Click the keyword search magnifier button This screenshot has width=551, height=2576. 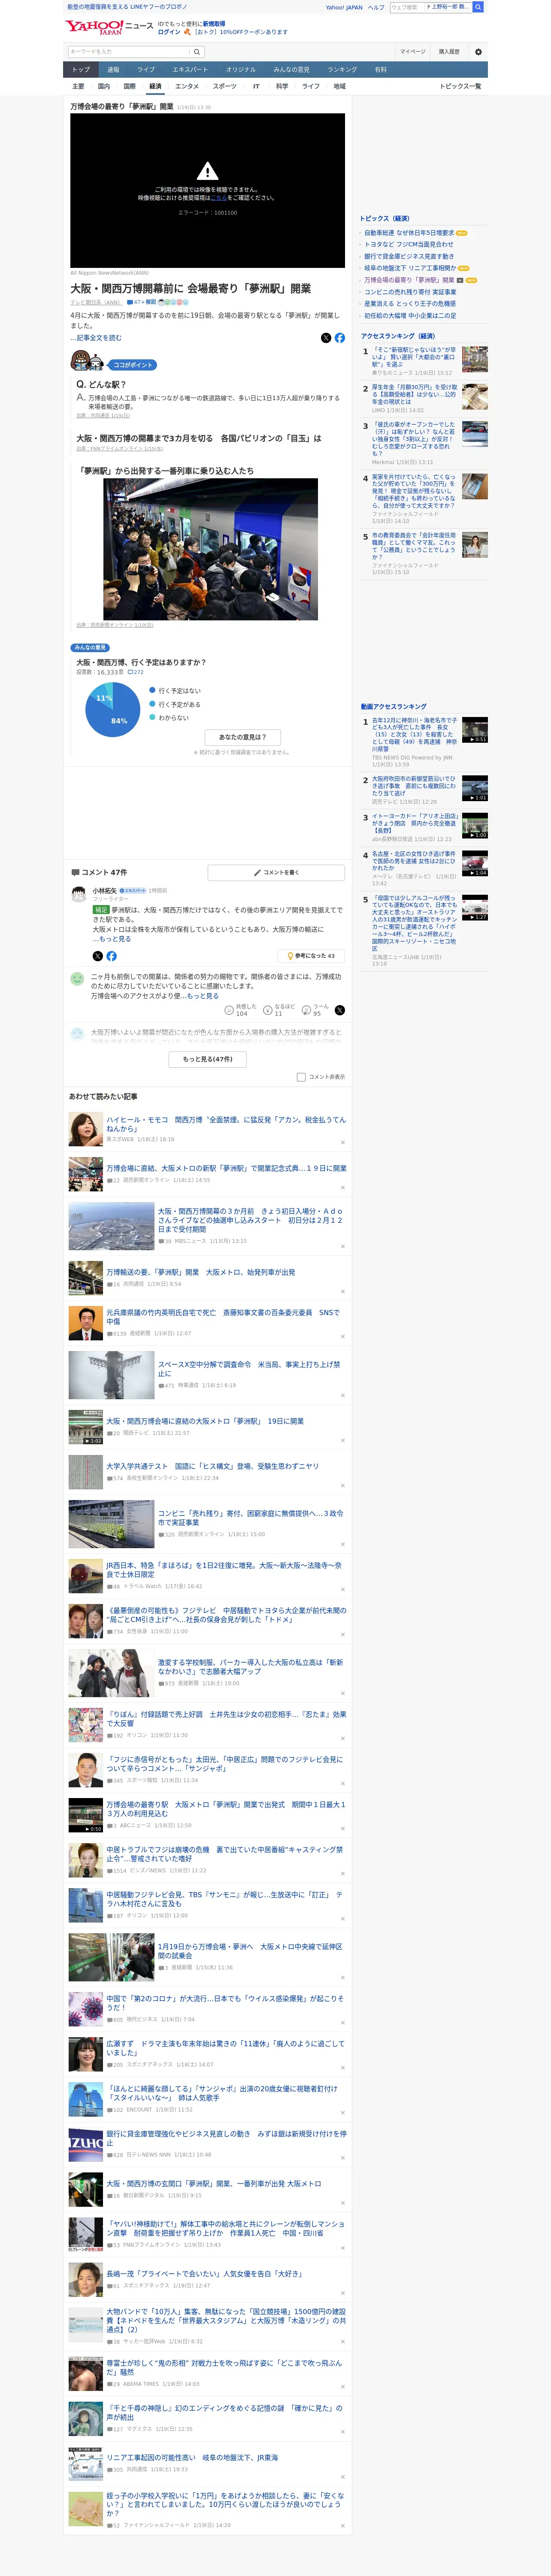click(197, 52)
